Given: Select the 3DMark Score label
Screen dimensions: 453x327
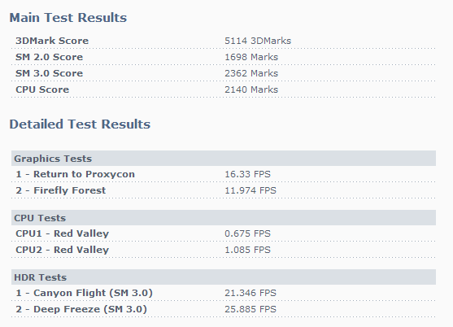Looking at the screenshot, I should click(x=52, y=41).
